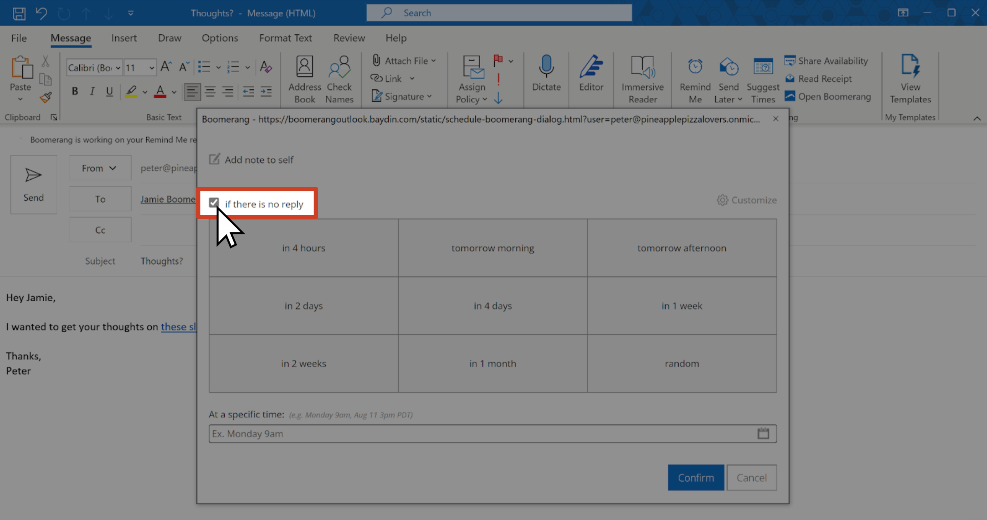Switch to the Options tab
The width and height of the screenshot is (987, 520).
pos(220,38)
